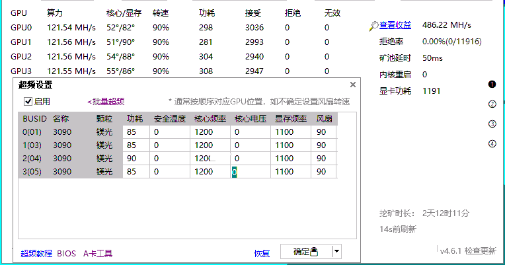Open the A卡工具 link

pos(98,253)
